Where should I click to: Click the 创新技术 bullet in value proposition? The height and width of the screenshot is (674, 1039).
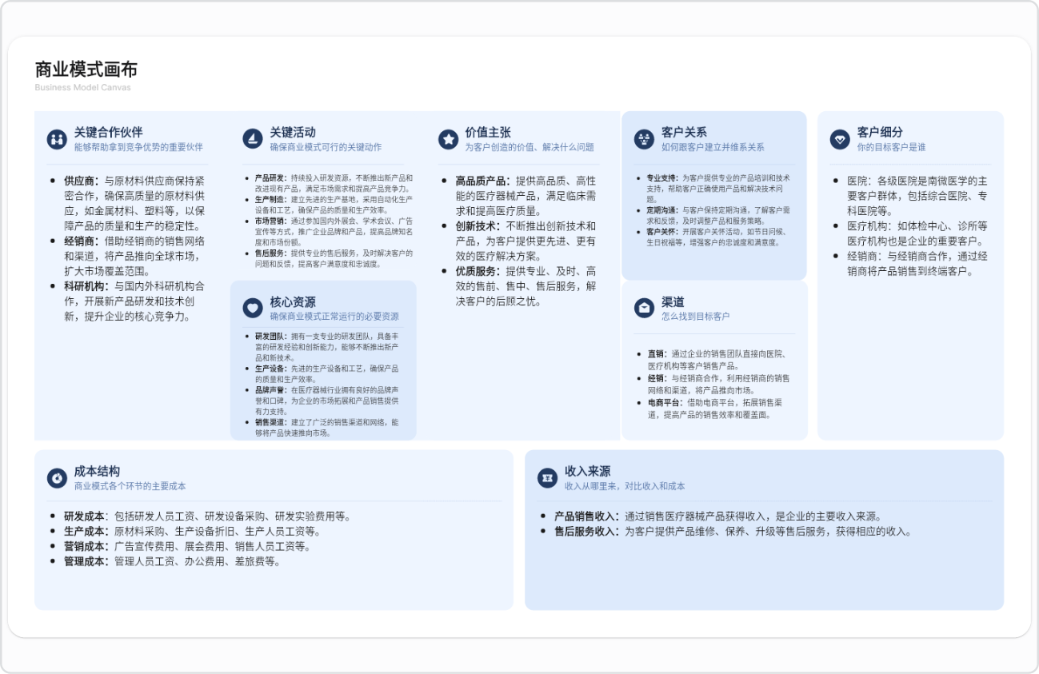coord(525,241)
